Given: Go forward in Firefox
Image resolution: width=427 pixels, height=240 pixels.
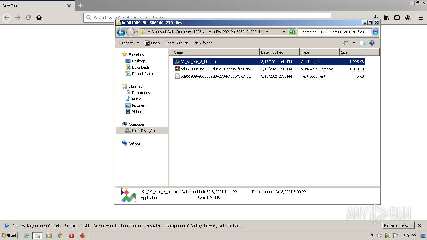Looking at the screenshot, I should click(x=18, y=18).
